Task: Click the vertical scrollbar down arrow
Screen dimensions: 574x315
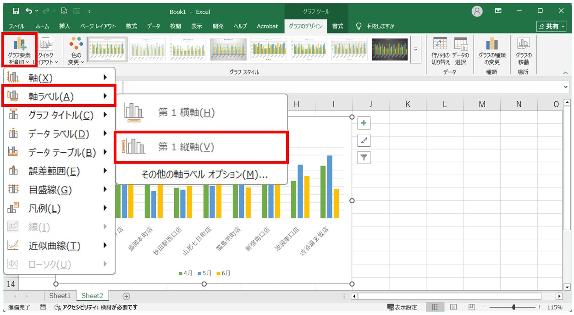Action: click(567, 287)
